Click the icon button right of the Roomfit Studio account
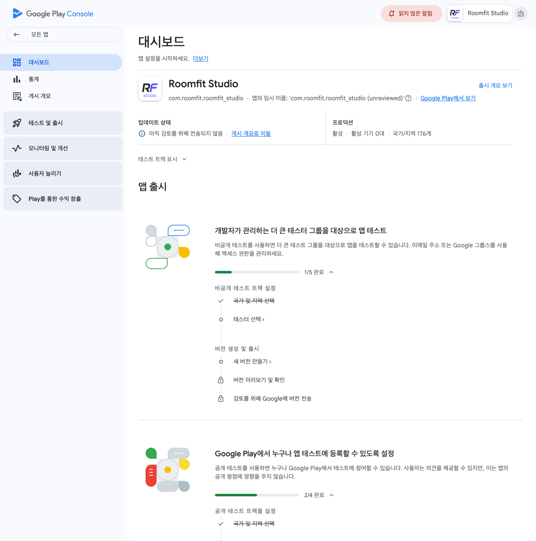 click(x=521, y=13)
